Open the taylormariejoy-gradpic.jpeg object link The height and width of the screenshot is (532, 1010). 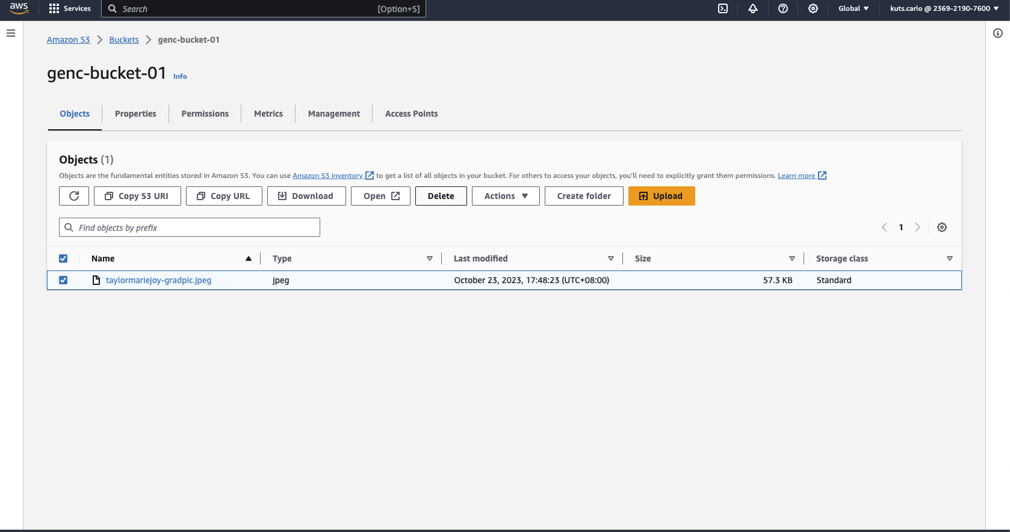point(158,280)
